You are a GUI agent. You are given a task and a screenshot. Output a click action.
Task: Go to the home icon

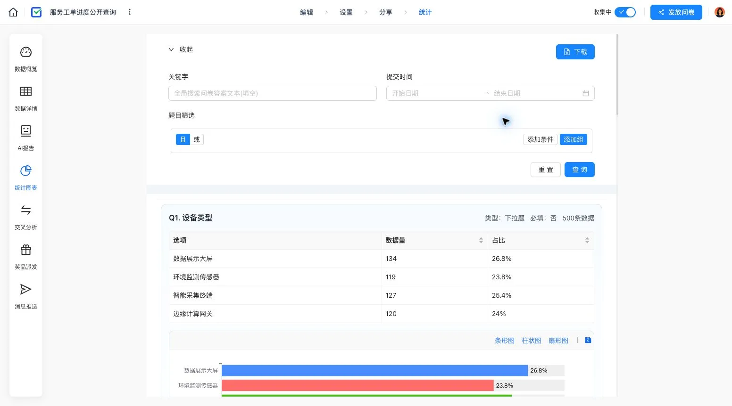point(13,12)
